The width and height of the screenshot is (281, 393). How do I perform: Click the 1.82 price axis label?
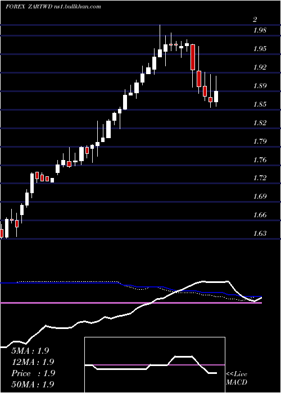[x=260, y=122]
